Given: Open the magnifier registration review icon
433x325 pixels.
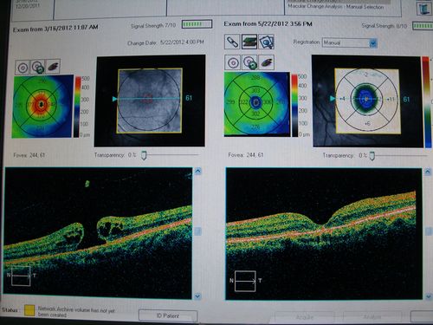Looking at the screenshot, I should pyautogui.click(x=266, y=42).
